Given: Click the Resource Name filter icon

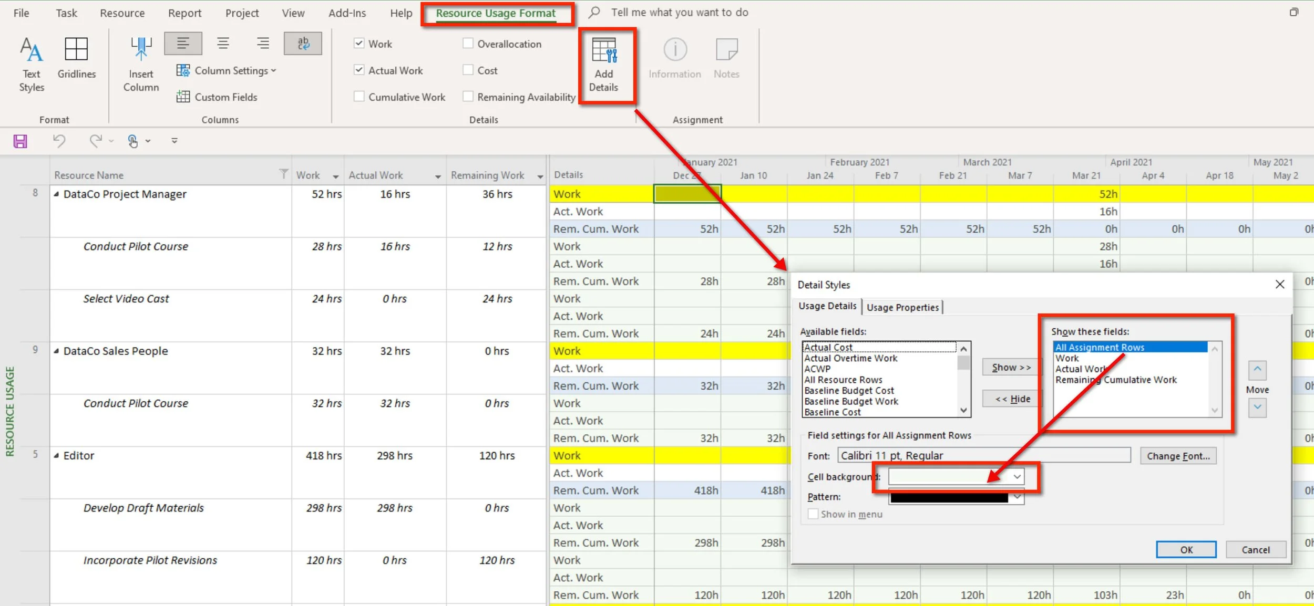Looking at the screenshot, I should pos(283,174).
